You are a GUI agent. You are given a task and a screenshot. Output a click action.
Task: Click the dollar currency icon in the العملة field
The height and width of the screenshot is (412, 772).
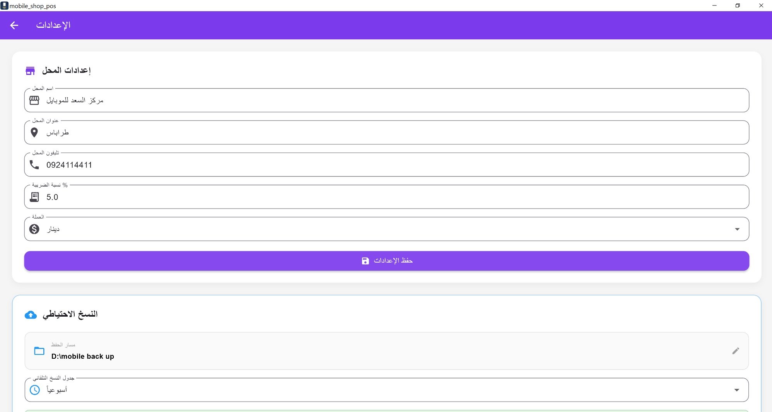point(34,229)
